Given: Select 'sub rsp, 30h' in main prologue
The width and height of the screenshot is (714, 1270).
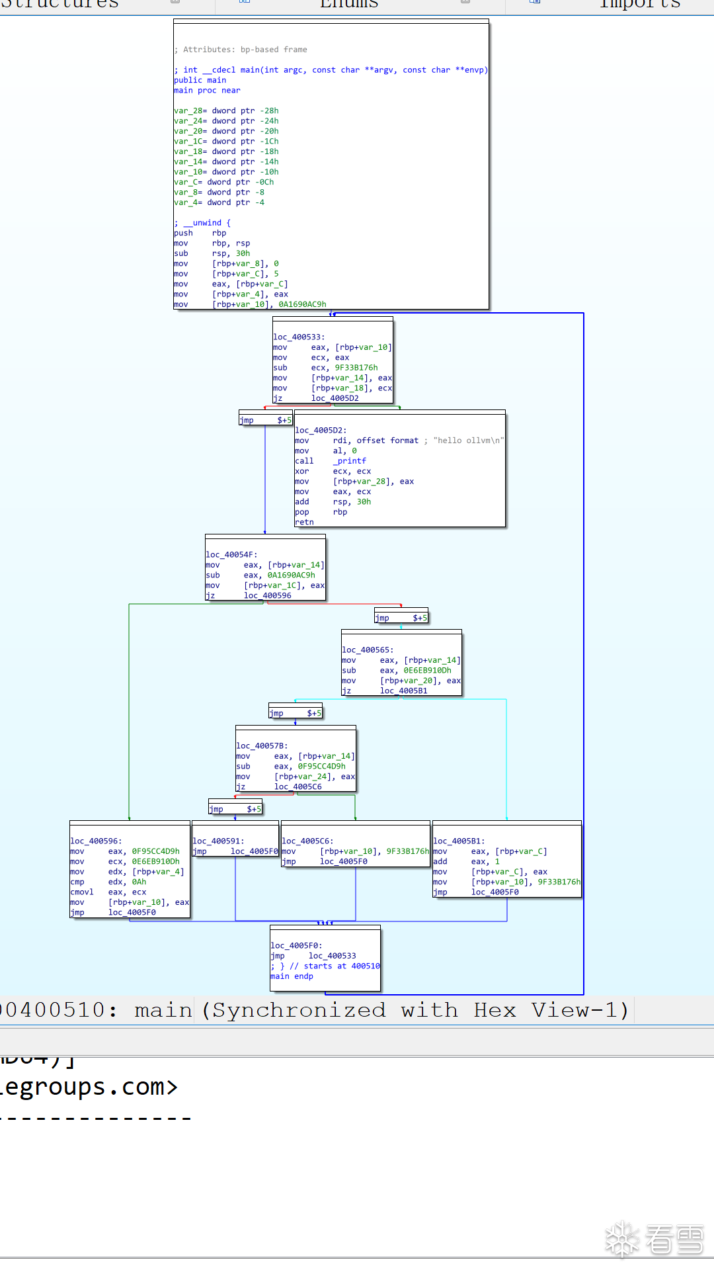Looking at the screenshot, I should [x=212, y=253].
